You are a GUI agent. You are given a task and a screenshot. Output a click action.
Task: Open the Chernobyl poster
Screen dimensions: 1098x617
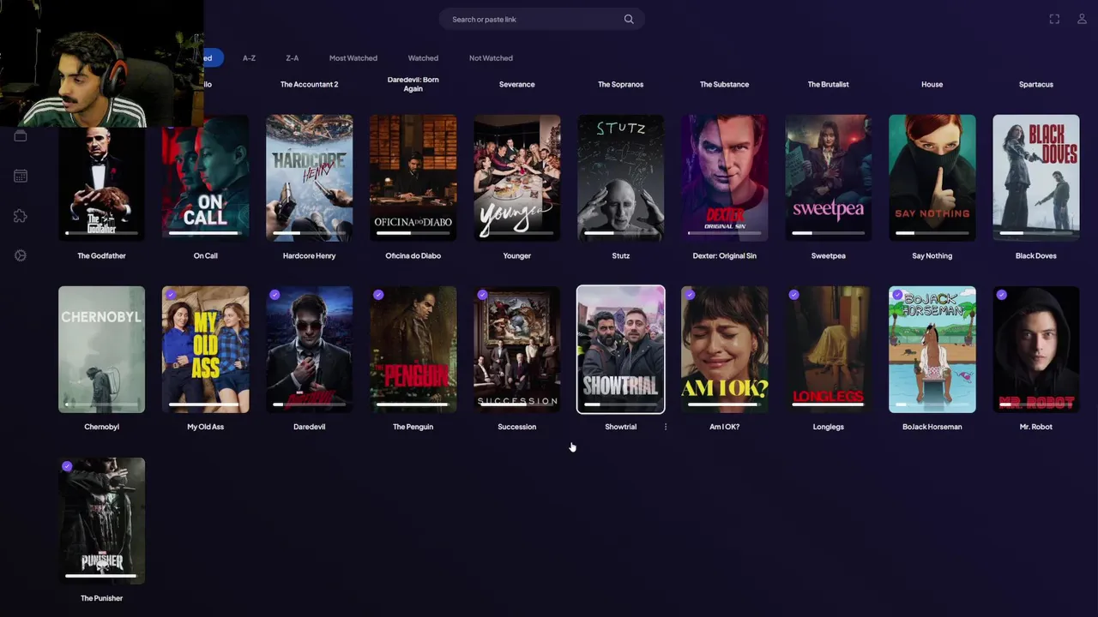pos(101,350)
